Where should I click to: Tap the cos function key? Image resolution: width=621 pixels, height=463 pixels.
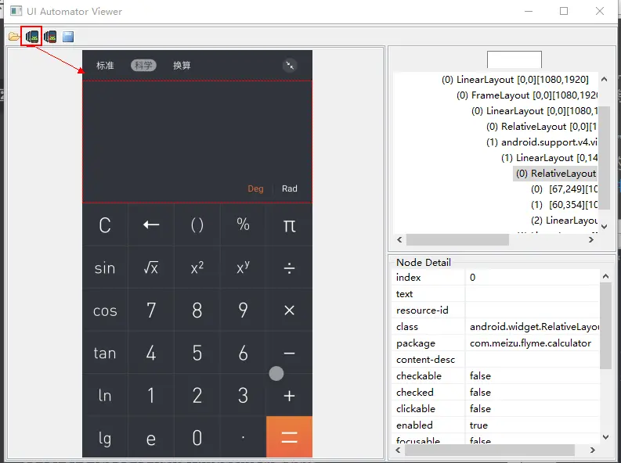(x=105, y=310)
